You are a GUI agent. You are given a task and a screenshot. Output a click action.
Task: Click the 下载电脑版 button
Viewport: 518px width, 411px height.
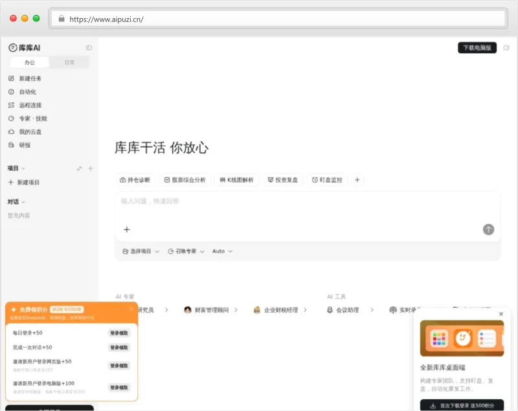tap(477, 47)
